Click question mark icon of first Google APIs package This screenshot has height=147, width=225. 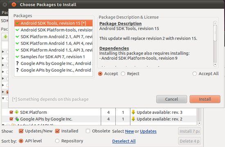[17, 64]
